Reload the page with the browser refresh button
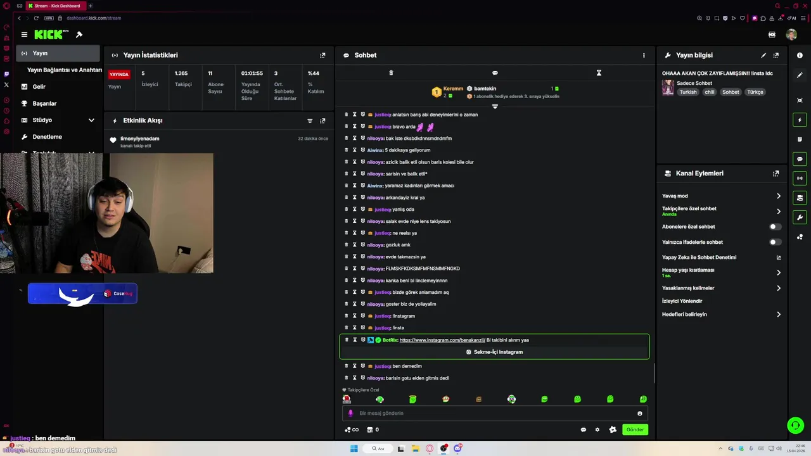This screenshot has width=811, height=456. click(x=36, y=18)
